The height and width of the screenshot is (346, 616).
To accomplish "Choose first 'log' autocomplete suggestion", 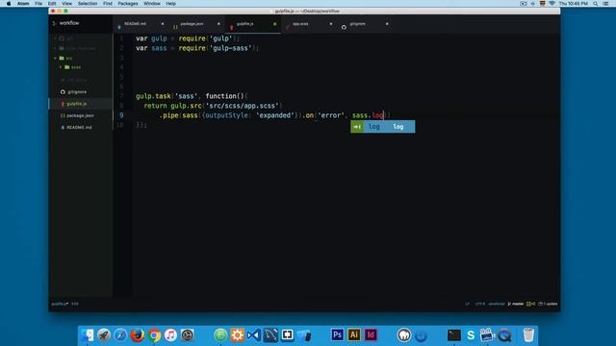I will tap(374, 126).
